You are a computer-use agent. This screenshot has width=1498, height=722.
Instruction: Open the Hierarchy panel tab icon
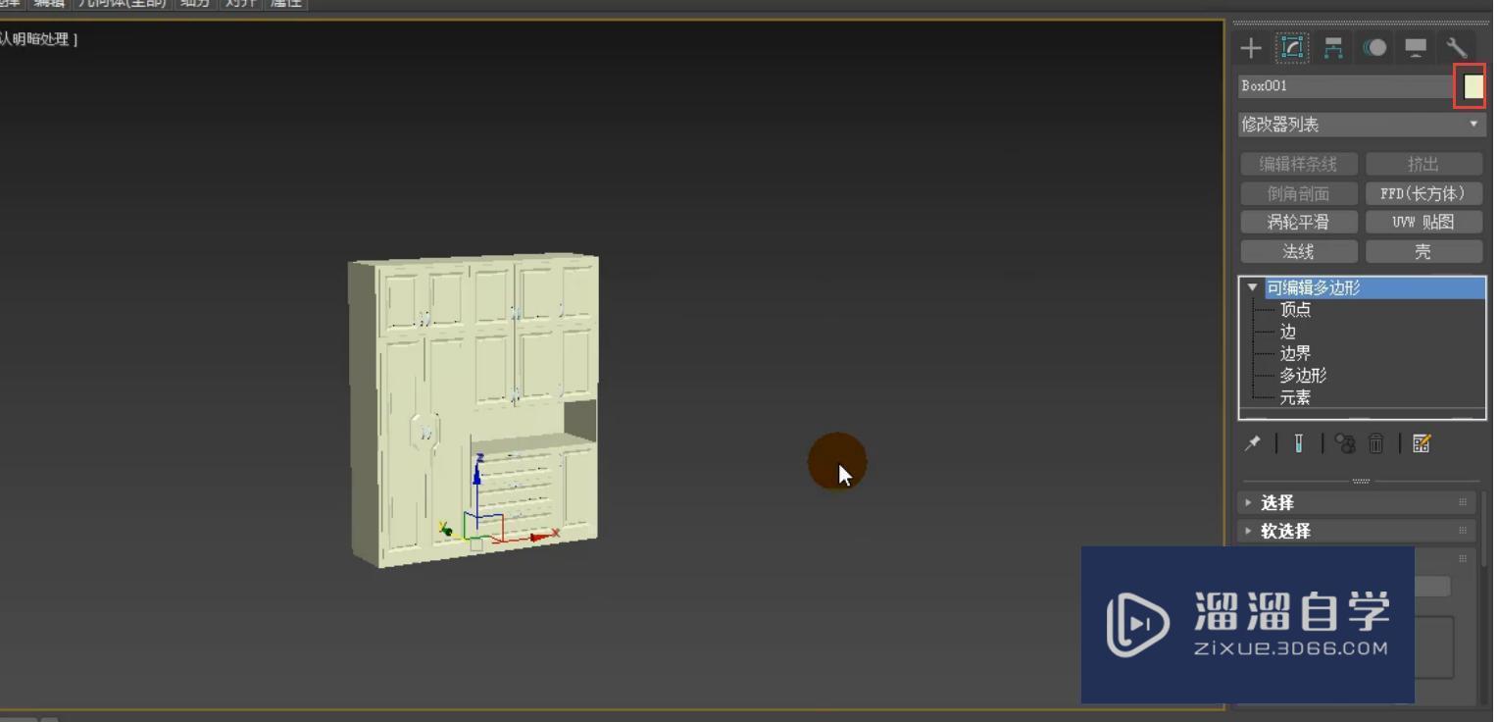click(x=1333, y=47)
